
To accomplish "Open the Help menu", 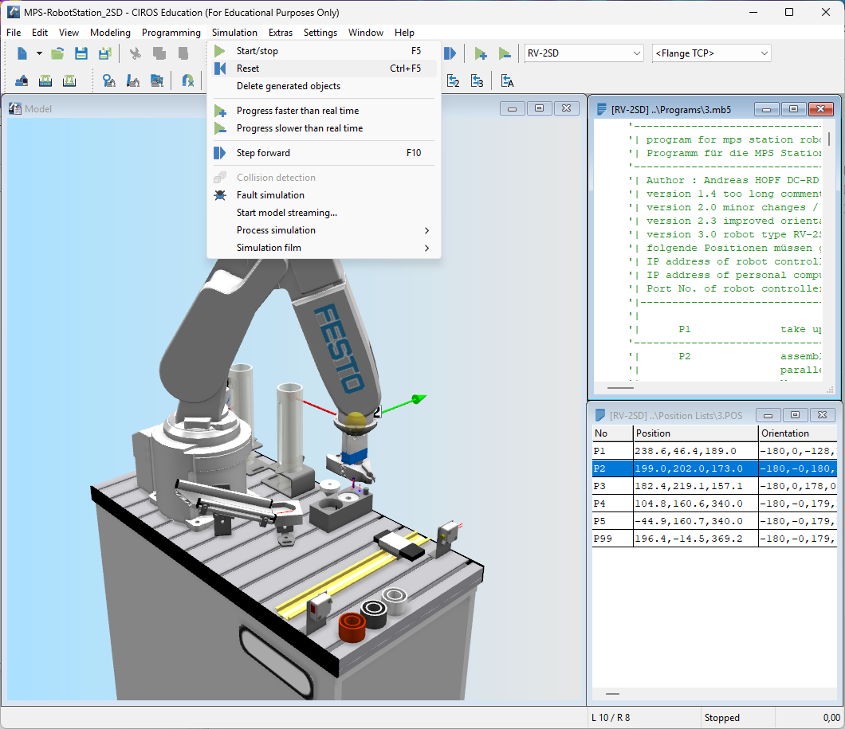I will 404,33.
